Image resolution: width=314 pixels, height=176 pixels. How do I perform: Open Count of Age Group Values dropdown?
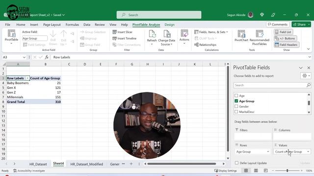coord(308,152)
